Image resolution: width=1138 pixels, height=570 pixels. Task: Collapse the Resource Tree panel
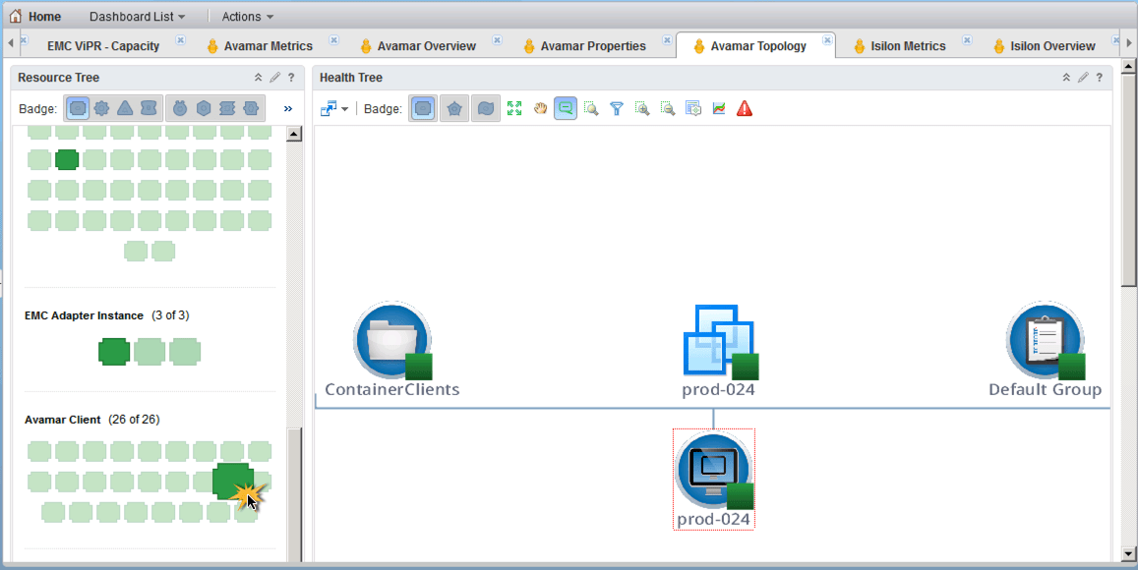(x=258, y=77)
